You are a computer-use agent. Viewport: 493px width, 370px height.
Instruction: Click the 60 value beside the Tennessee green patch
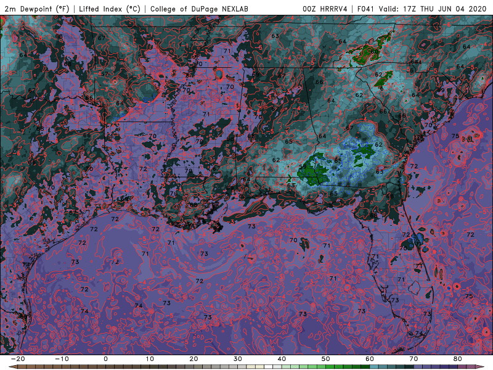click(x=375, y=51)
